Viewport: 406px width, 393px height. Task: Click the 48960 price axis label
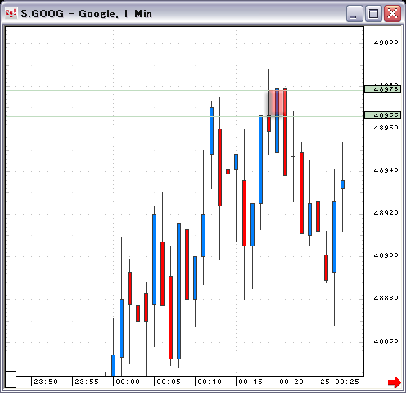[x=386, y=128]
